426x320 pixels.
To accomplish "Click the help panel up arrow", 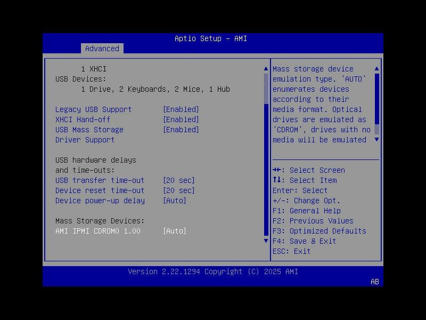I will (376, 68).
